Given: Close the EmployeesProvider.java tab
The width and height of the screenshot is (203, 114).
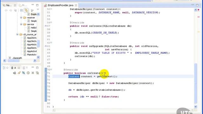Looking at the screenshot, I should (76, 5).
